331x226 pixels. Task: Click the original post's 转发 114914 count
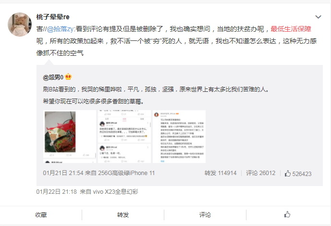(221, 173)
